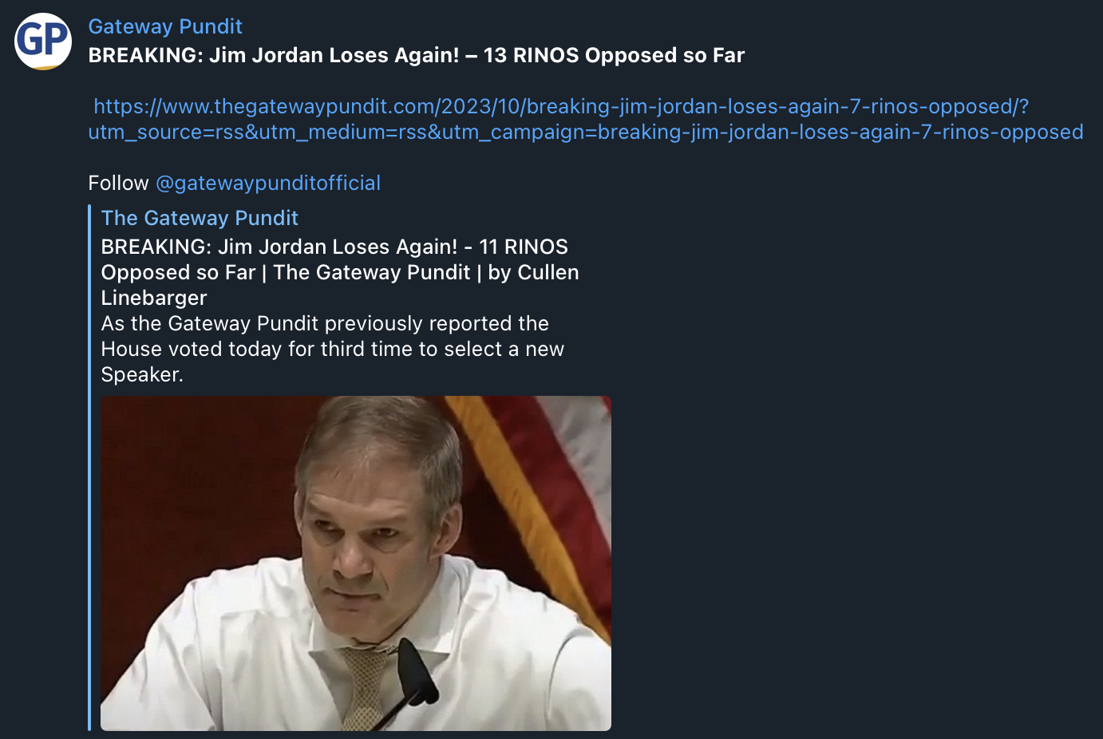Click "Opposed so Far" in the preview title

click(x=178, y=272)
